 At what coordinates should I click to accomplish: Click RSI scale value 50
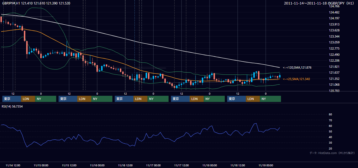[330, 131]
